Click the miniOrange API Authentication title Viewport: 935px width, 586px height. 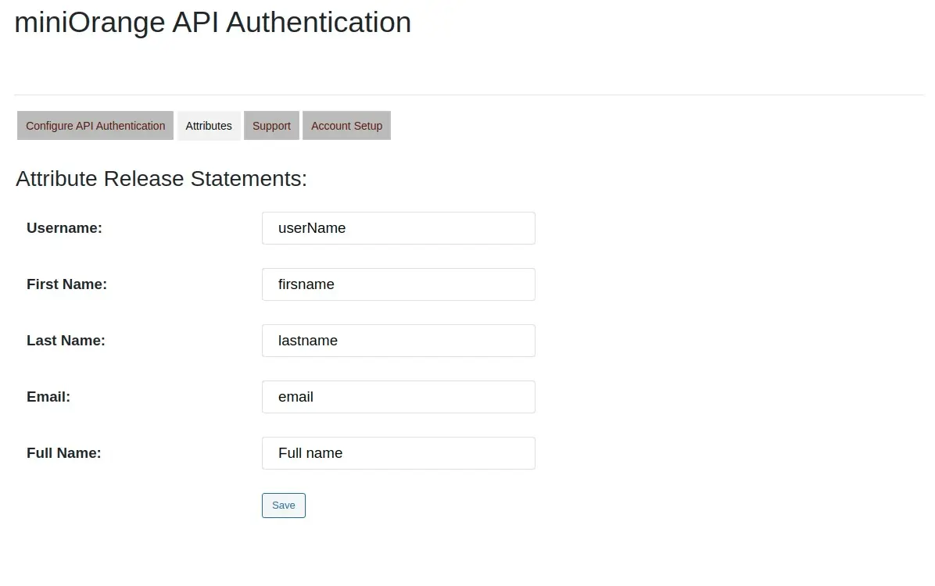[212, 22]
